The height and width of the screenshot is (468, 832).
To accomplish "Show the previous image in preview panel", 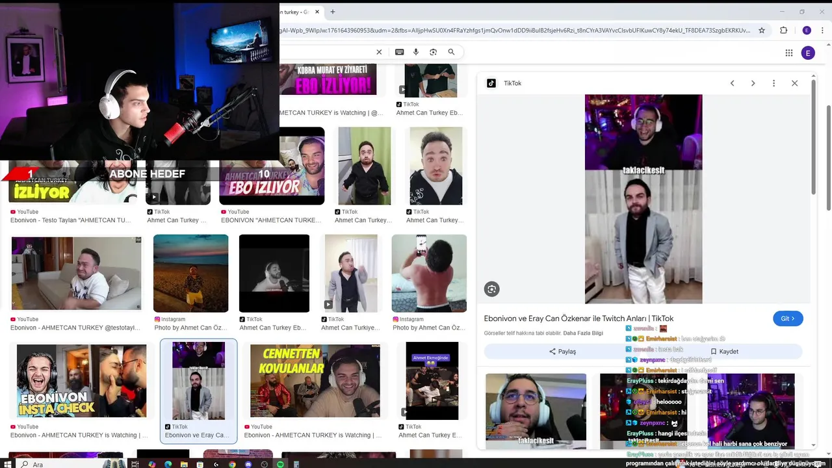I will click(x=733, y=83).
